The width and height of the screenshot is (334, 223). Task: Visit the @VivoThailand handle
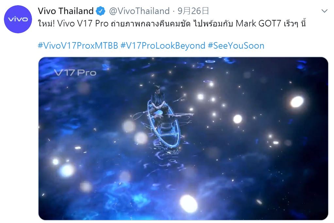[139, 11]
